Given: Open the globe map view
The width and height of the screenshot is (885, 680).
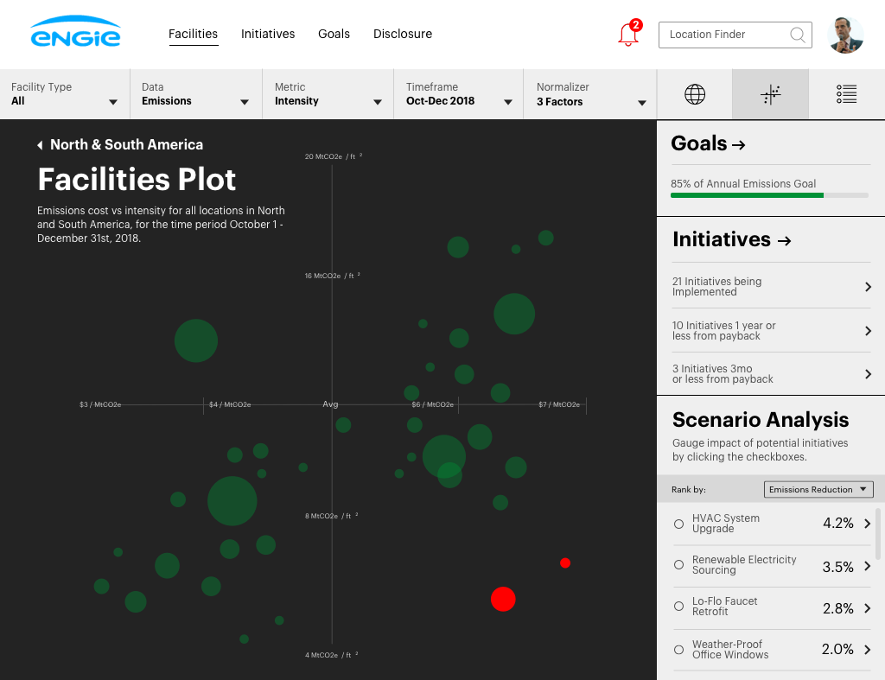Looking at the screenshot, I should [x=695, y=94].
